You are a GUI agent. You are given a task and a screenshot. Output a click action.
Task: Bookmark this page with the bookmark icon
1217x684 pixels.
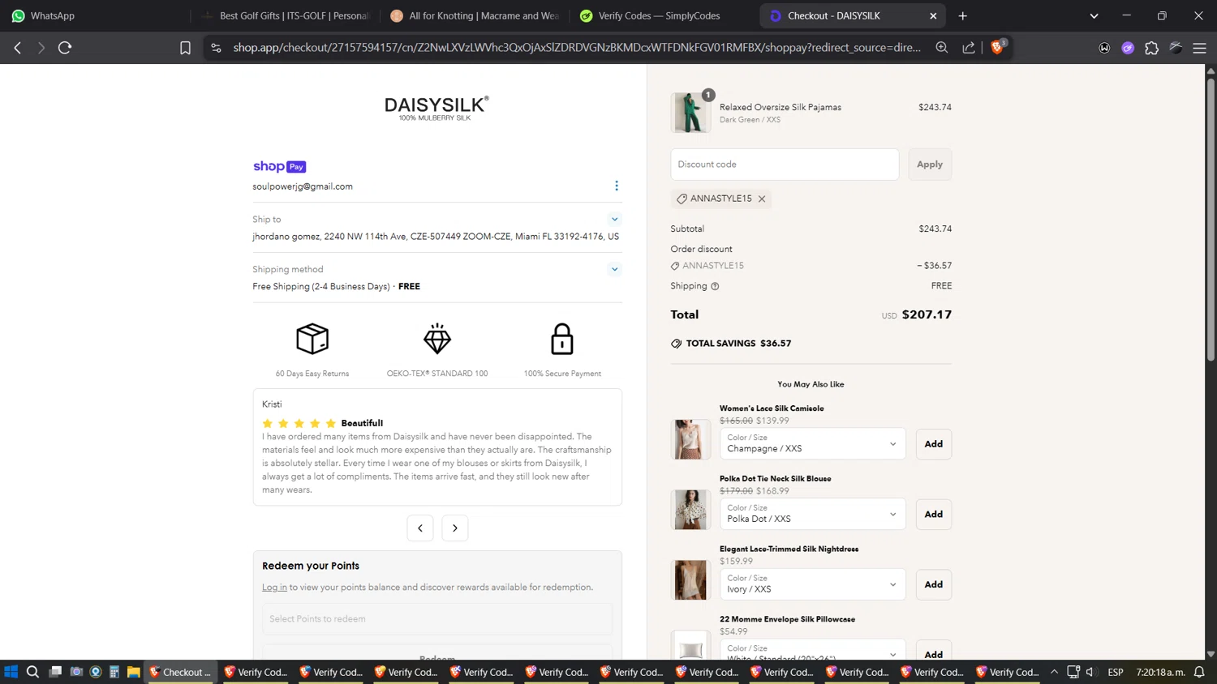point(185,48)
